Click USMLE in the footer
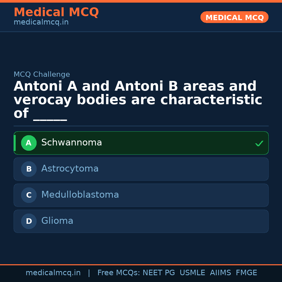Viewport: 282px width, 282px height. [192, 273]
